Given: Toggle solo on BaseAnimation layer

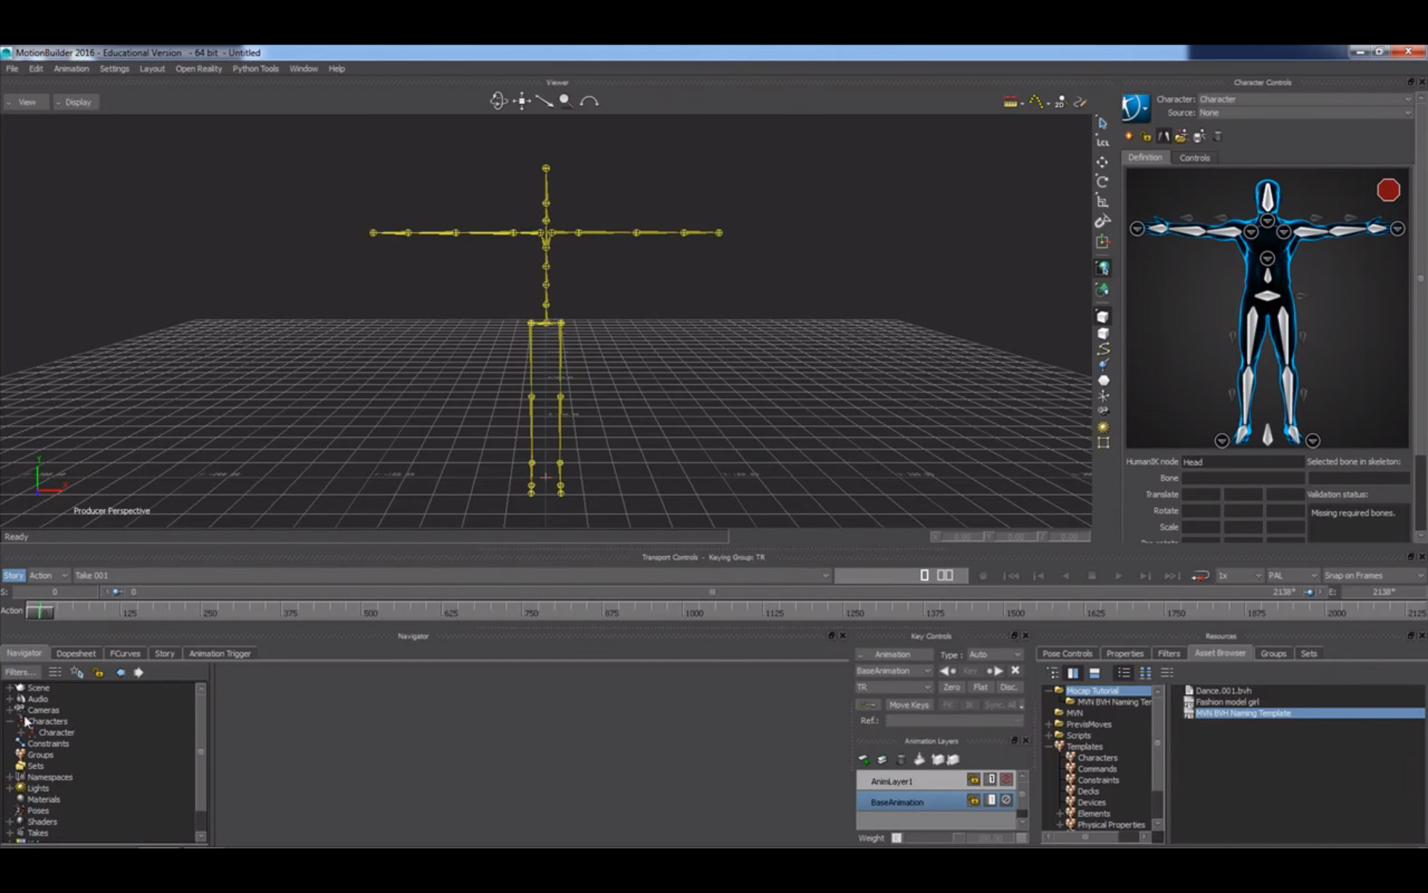Looking at the screenshot, I should pyautogui.click(x=991, y=800).
